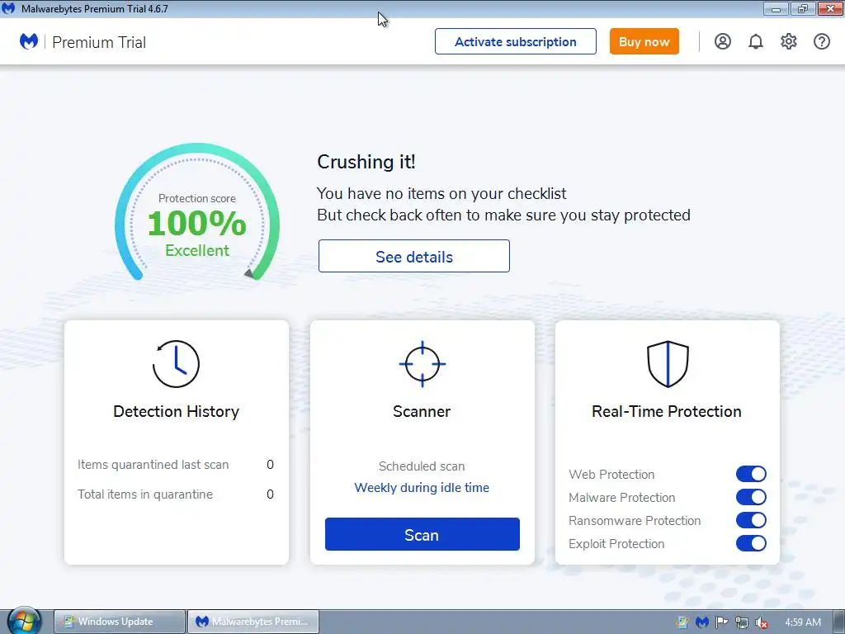
Task: Click the 100% score text
Action: coord(197,223)
